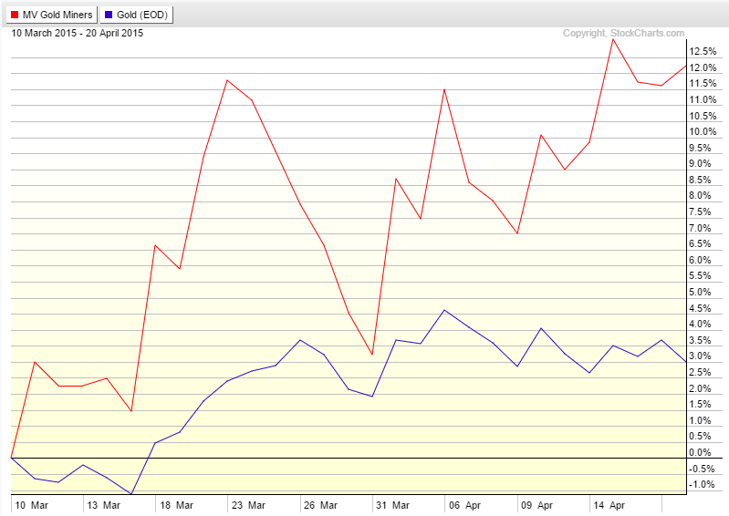Click the 12.5% y-axis label
729x516 pixels.
click(x=703, y=52)
